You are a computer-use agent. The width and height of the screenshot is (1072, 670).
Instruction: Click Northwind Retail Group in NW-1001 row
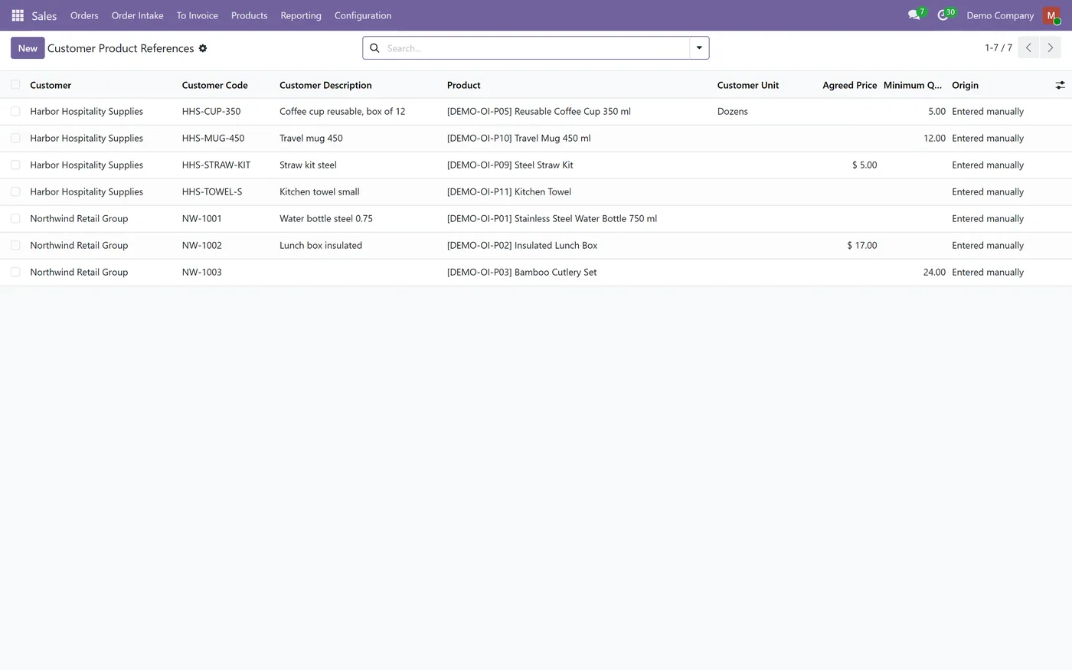click(x=79, y=219)
